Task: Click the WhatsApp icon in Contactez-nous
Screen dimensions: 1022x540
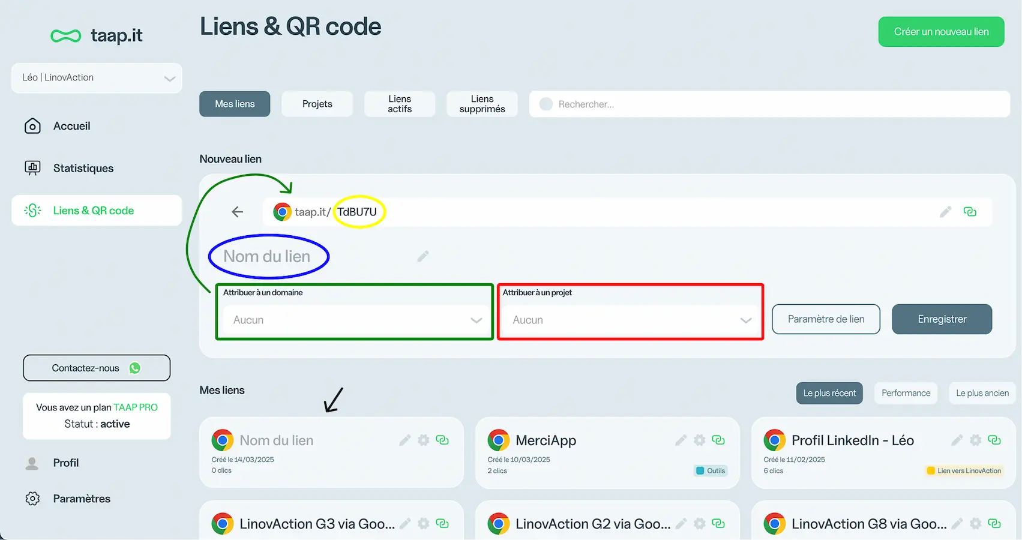Action: pyautogui.click(x=135, y=368)
